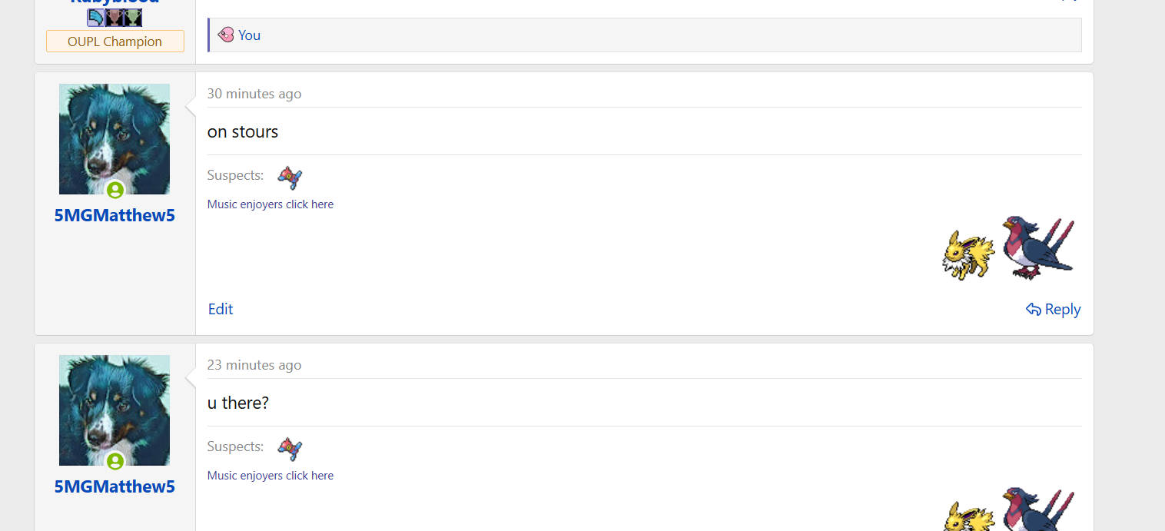Click the Swellow sprite in the first signature
The width and height of the screenshot is (1165, 531).
click(x=1037, y=247)
